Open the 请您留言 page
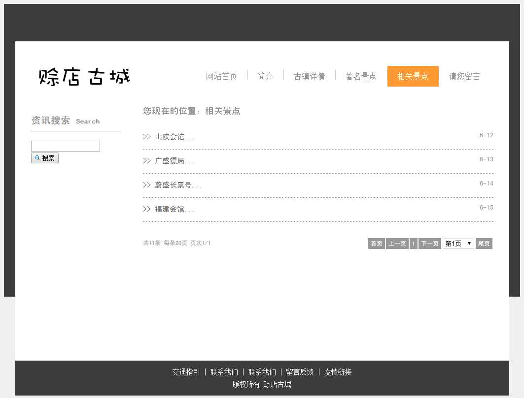This screenshot has width=524, height=398. [x=464, y=76]
